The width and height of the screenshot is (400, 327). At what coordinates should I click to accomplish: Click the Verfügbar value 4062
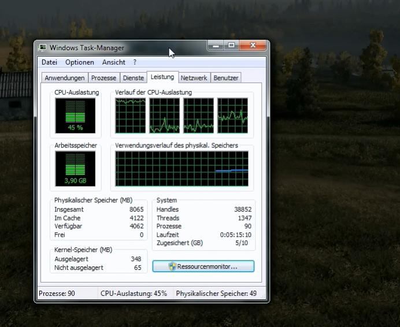coord(136,226)
